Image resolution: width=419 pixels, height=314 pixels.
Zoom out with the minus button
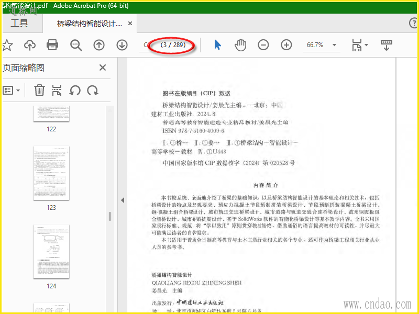[263, 45]
